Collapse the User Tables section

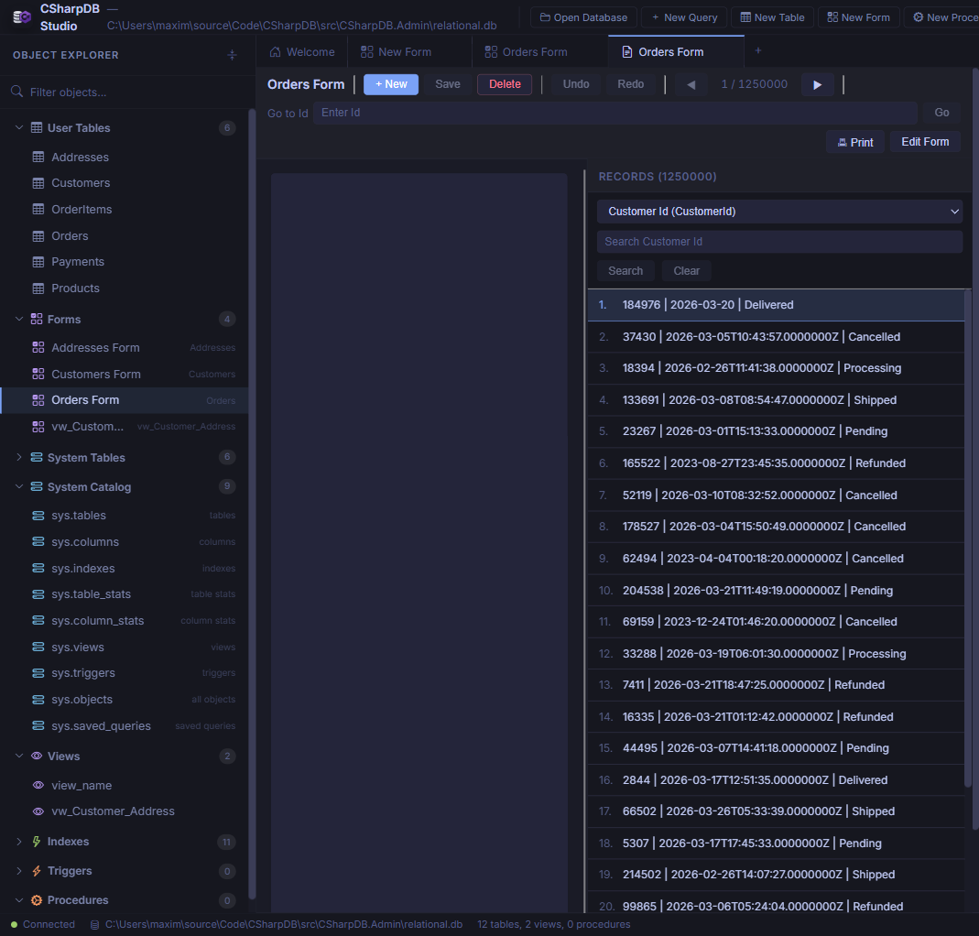[18, 128]
